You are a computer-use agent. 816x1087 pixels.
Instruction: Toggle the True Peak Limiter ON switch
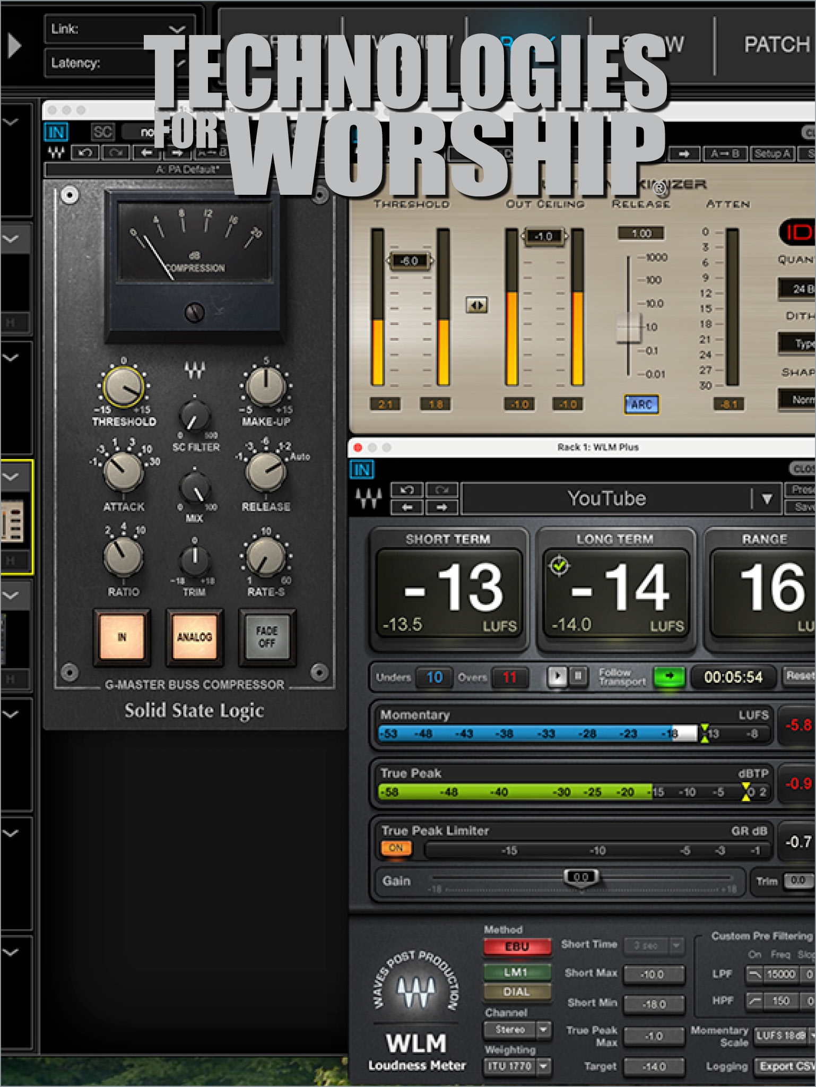(396, 848)
